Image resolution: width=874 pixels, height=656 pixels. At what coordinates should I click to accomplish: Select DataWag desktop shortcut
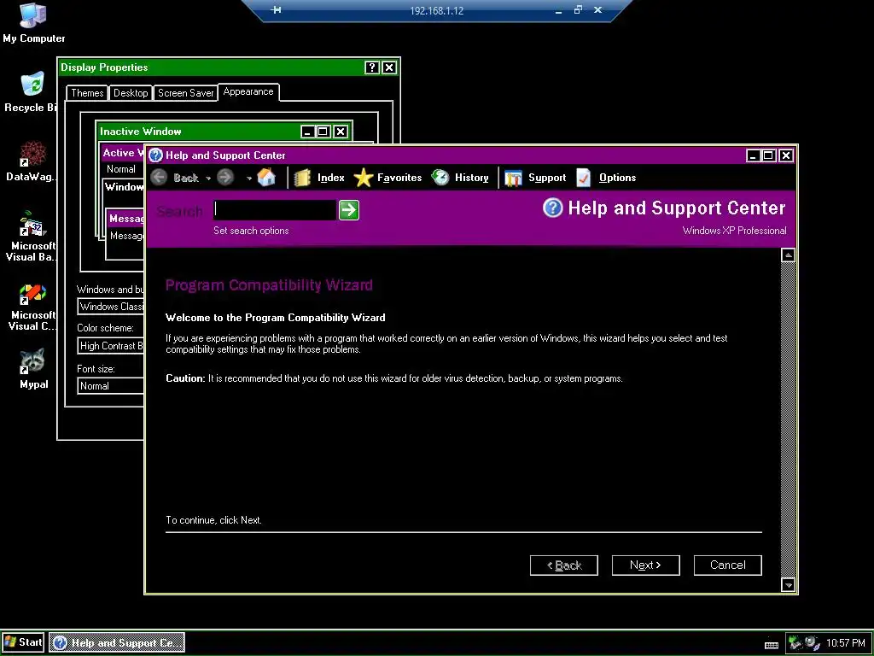pyautogui.click(x=31, y=161)
